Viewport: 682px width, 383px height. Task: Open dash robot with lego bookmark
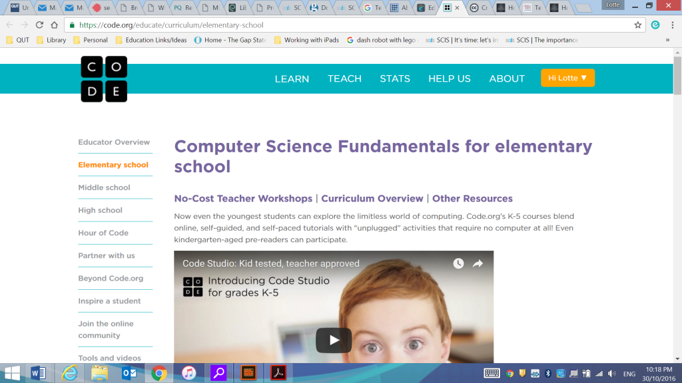click(x=383, y=40)
